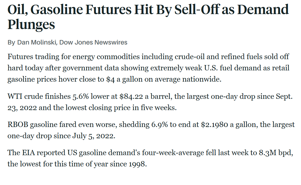Click the word "Plunges" in the headline

tap(31, 25)
